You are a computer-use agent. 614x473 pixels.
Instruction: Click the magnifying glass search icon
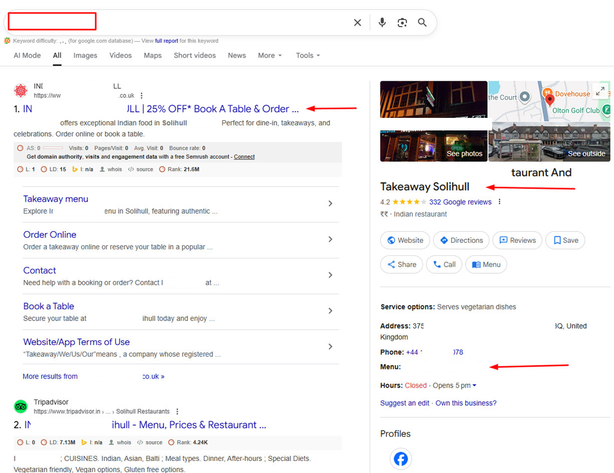(x=423, y=23)
